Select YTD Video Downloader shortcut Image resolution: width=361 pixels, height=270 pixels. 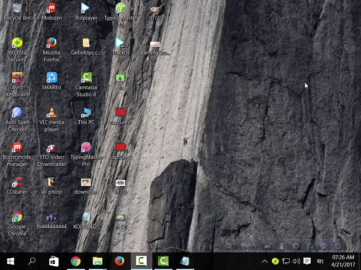[x=52, y=154]
